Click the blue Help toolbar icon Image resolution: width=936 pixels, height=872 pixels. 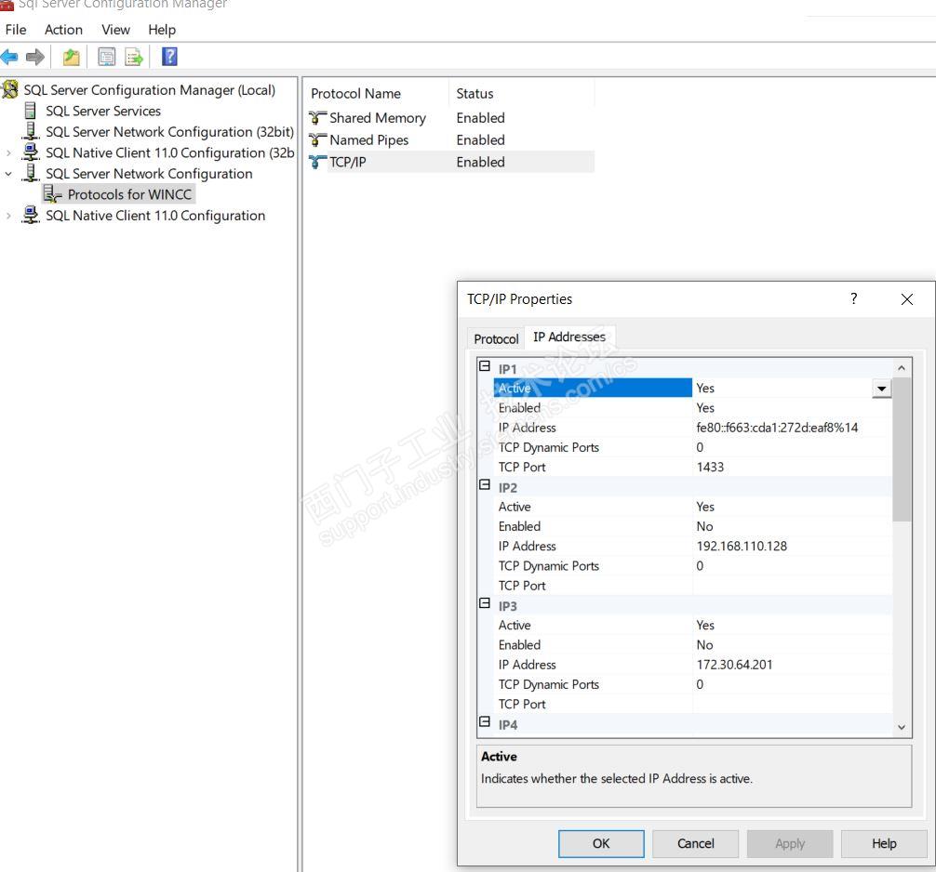pyautogui.click(x=169, y=57)
